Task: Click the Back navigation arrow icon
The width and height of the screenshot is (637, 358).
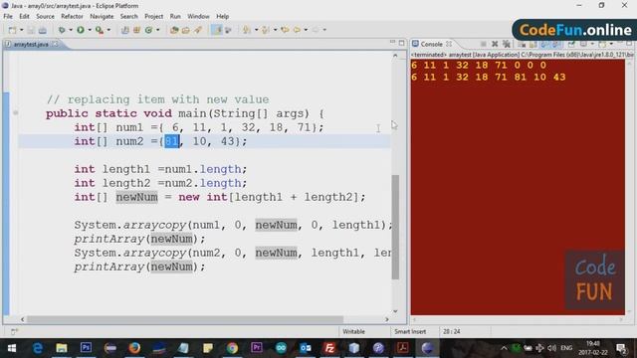Action: click(297, 30)
